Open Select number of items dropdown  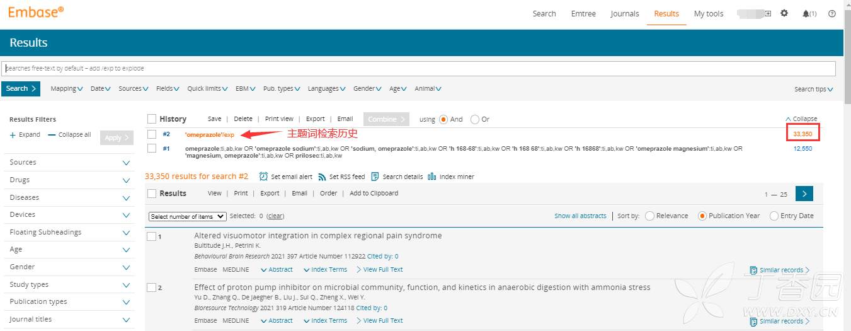click(187, 216)
